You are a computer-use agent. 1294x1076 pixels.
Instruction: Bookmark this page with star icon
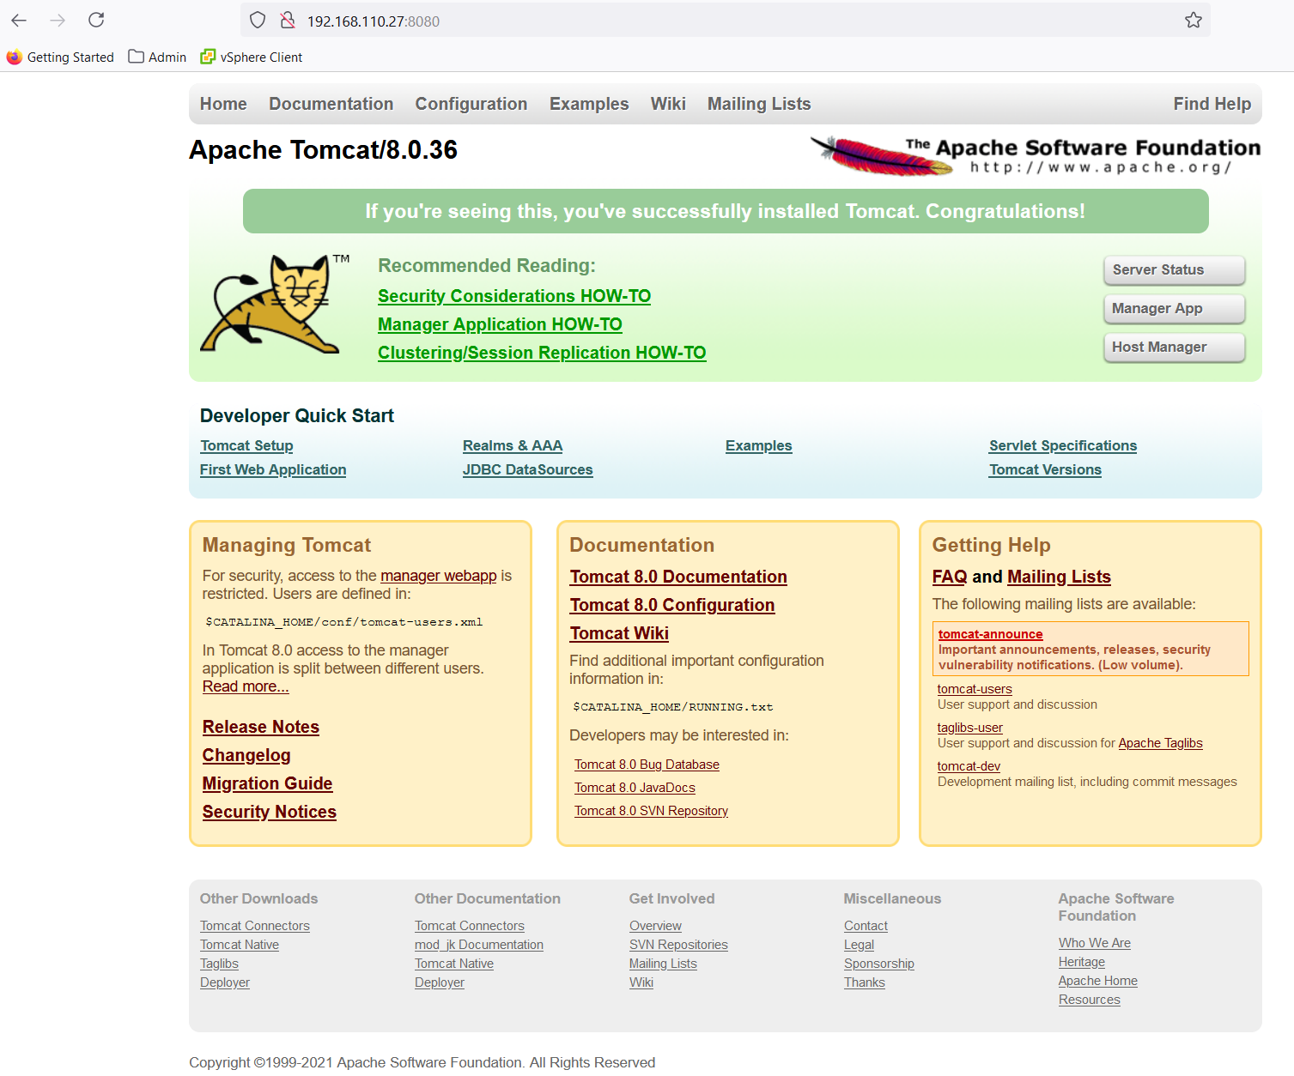pyautogui.click(x=1193, y=20)
